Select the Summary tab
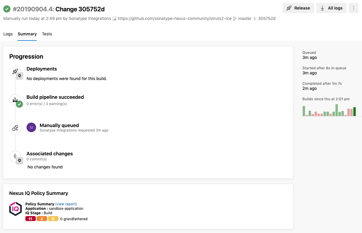Viewport: 362px width, 233px height. tap(27, 34)
